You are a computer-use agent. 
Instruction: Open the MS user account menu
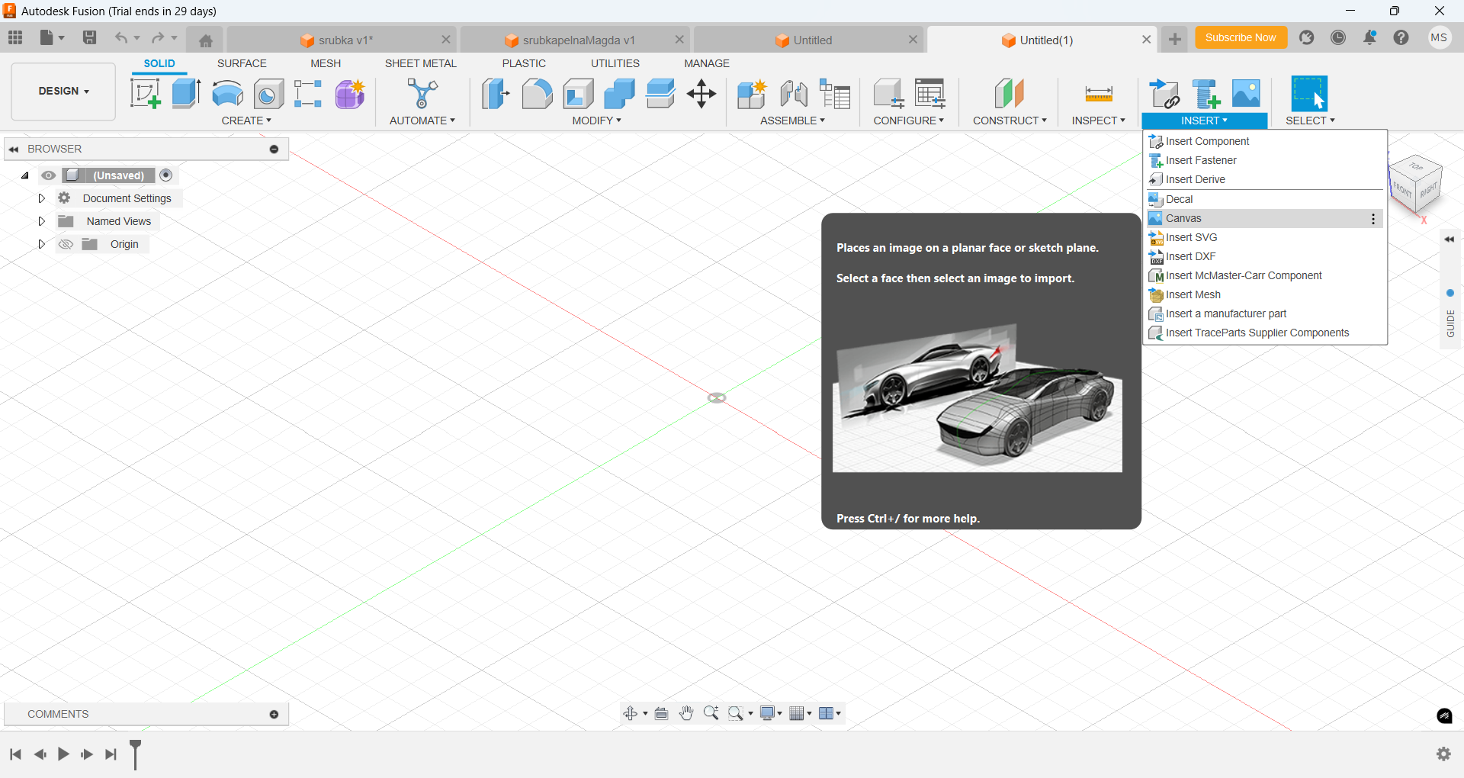pyautogui.click(x=1439, y=37)
